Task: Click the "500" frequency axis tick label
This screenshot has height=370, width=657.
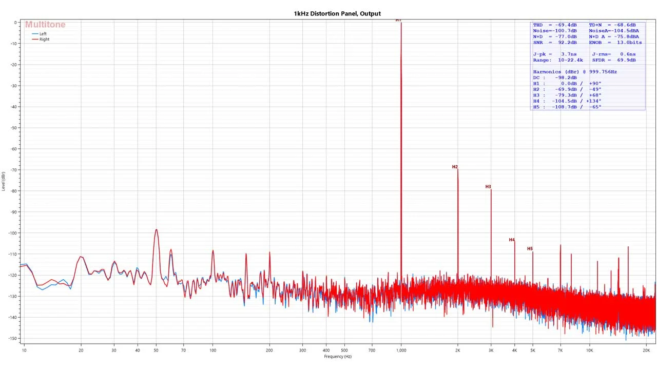Action: pos(344,350)
